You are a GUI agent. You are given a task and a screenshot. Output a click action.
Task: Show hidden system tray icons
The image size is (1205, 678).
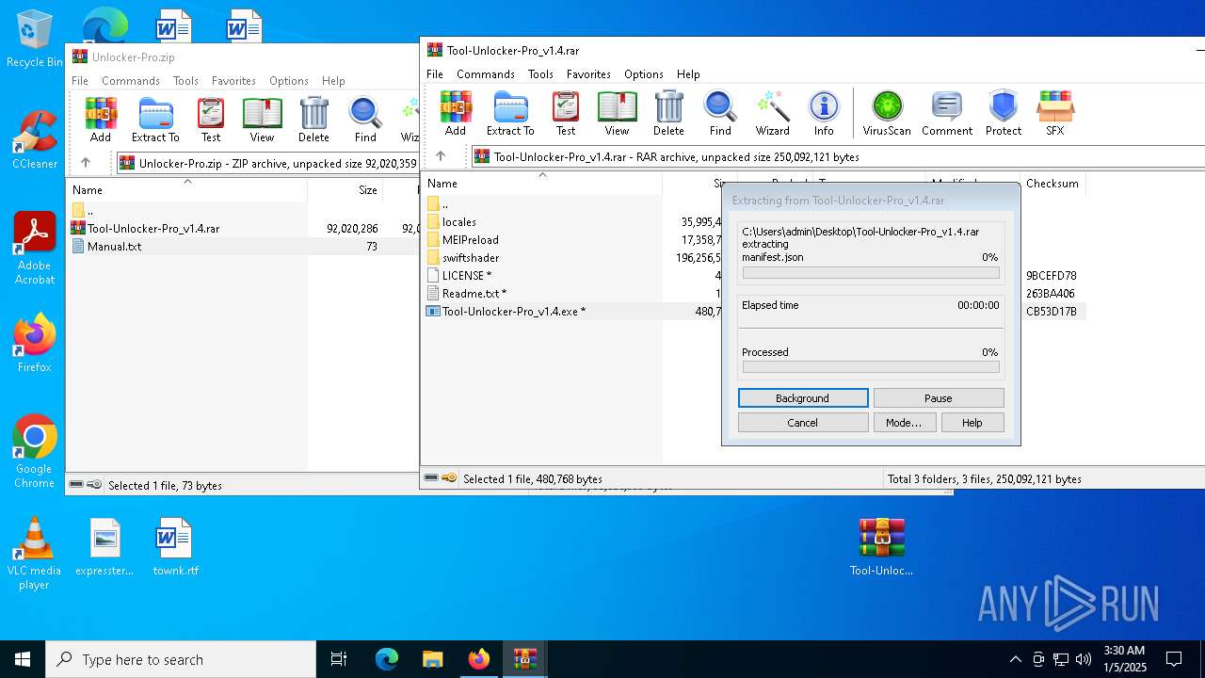(x=1015, y=659)
